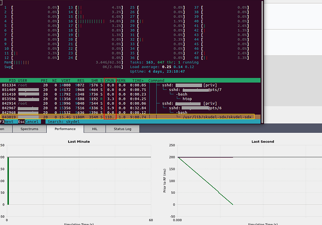Click the Esc Cancel search button
Image resolution: width=322 pixels, height=225 pixels.
[x=28, y=122]
